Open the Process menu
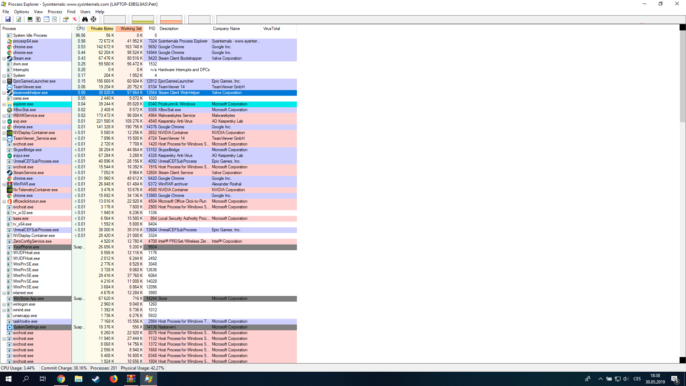Viewport: 686px width, 386px height. [x=55, y=12]
